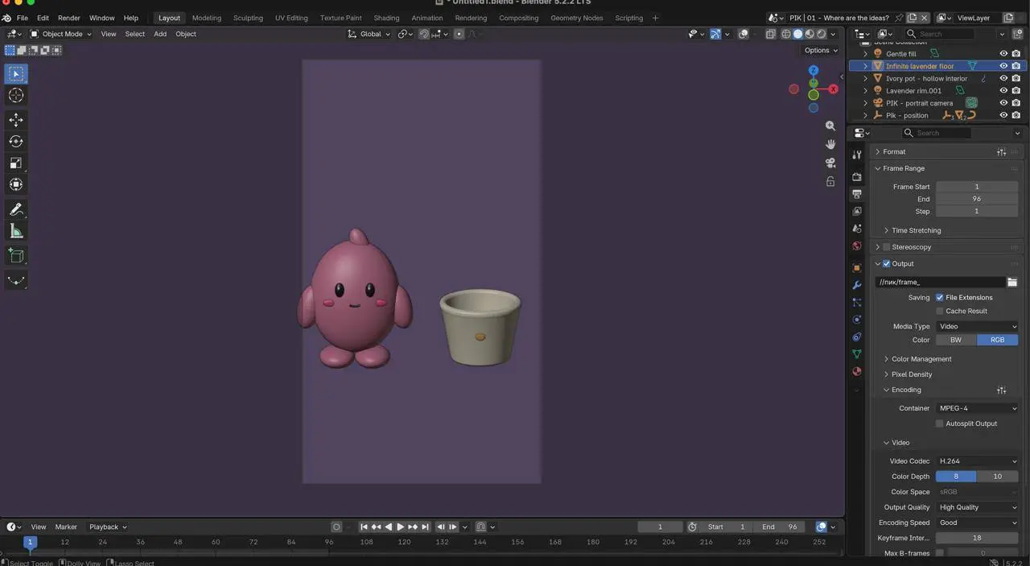The image size is (1030, 566).
Task: Open the Render properties tab
Action: tap(857, 176)
